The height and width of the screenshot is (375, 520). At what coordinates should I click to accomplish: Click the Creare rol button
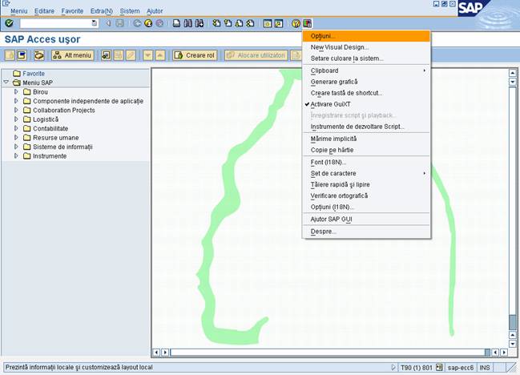[x=195, y=55]
